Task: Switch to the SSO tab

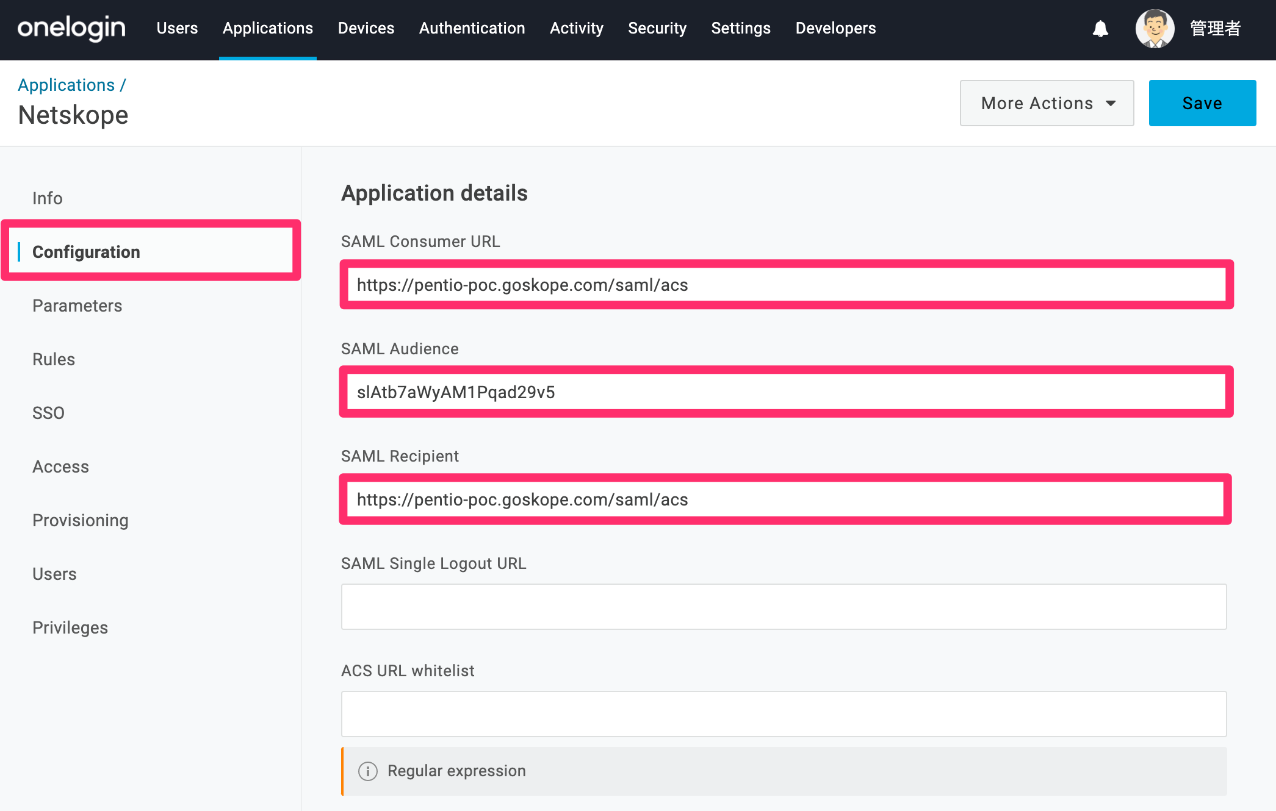Action: pyautogui.click(x=48, y=413)
